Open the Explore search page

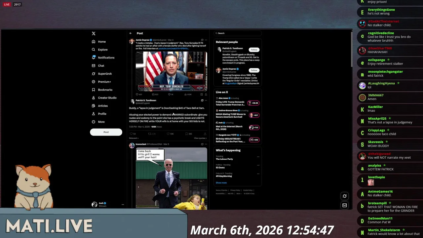[100, 50]
